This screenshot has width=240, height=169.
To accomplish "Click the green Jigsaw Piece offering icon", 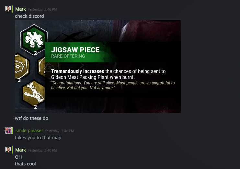I will click(34, 39).
